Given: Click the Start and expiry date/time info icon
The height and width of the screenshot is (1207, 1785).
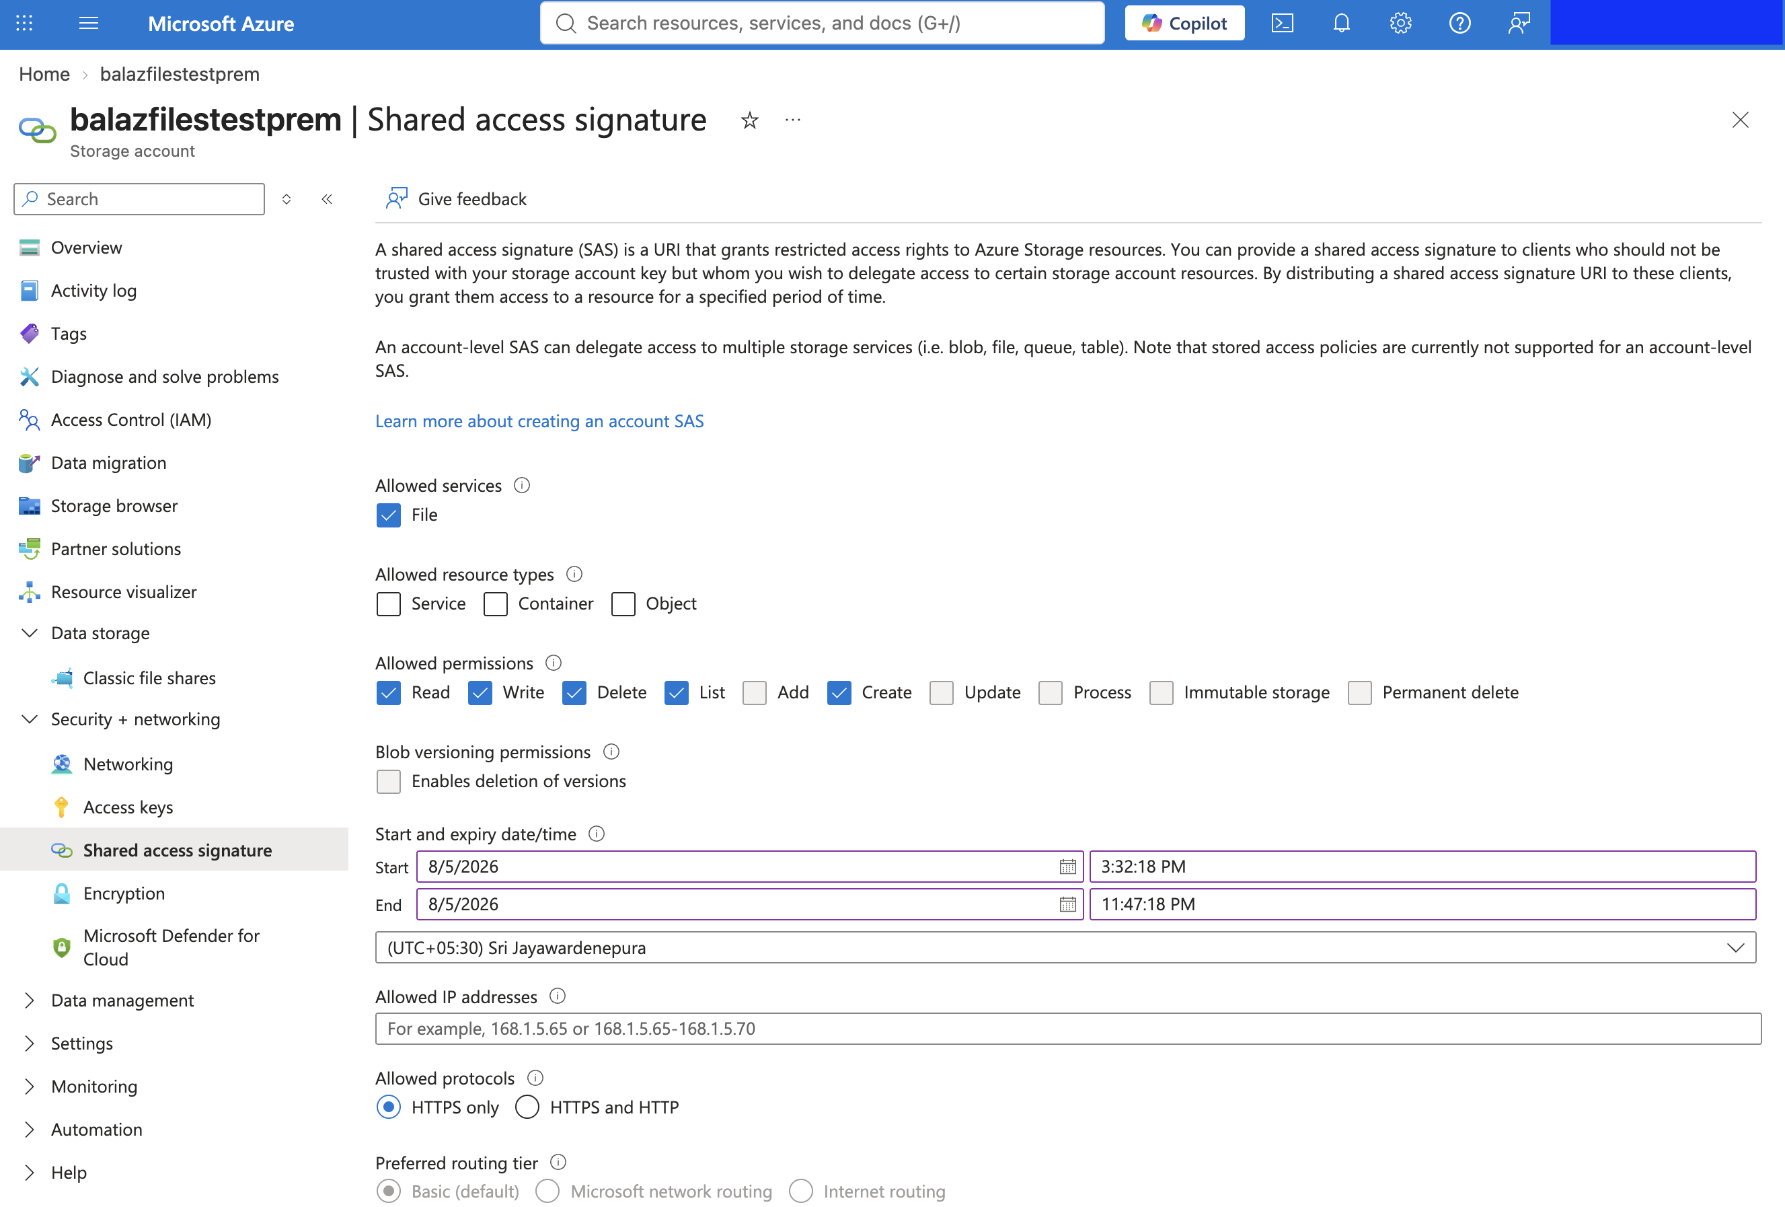Looking at the screenshot, I should click(x=596, y=834).
